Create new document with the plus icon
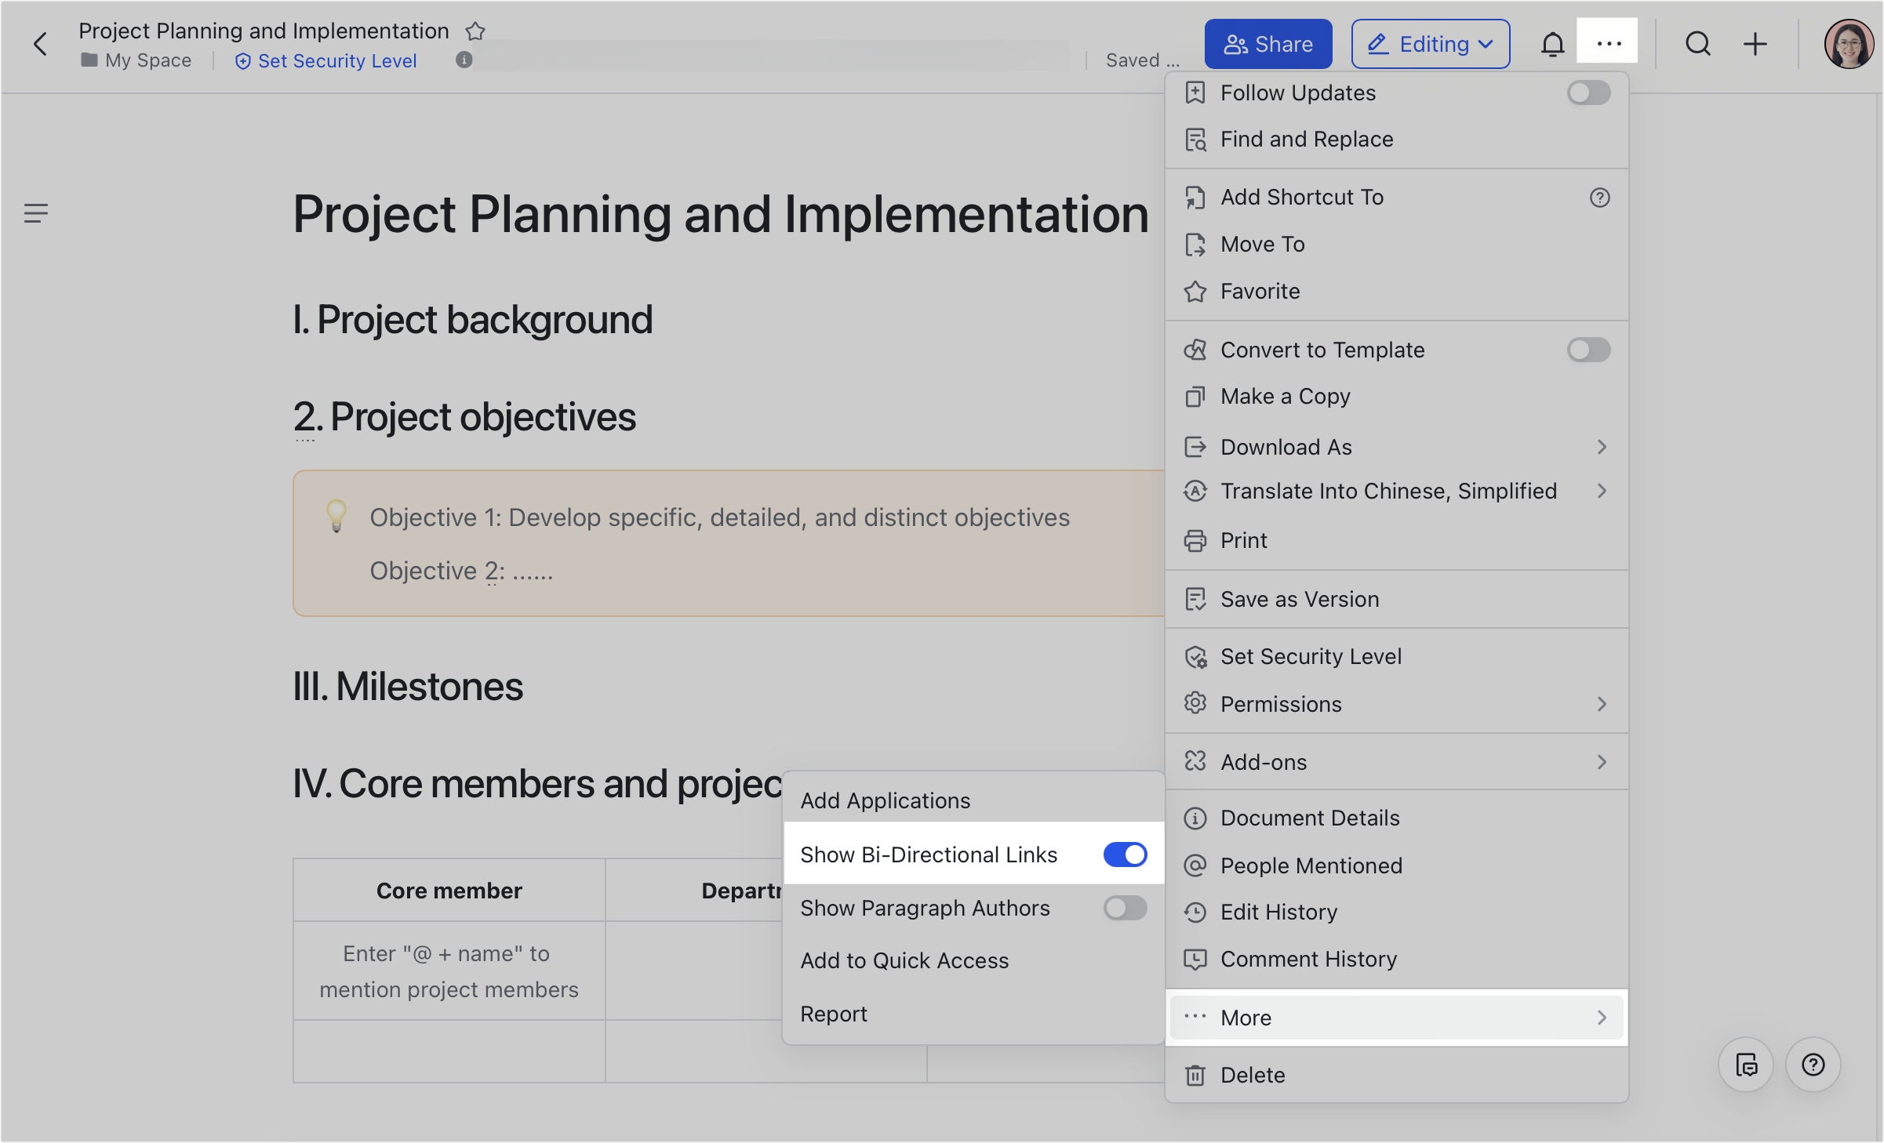This screenshot has width=1884, height=1143. coord(1755,44)
